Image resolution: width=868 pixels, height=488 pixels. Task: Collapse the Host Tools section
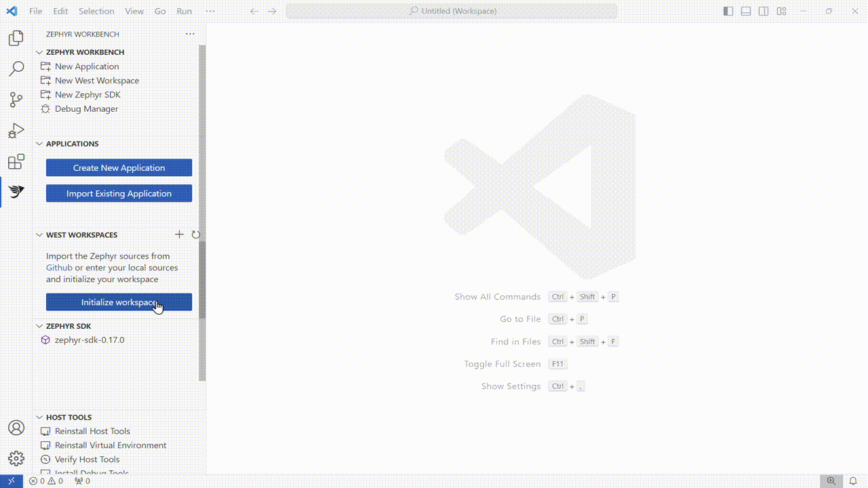pos(39,417)
